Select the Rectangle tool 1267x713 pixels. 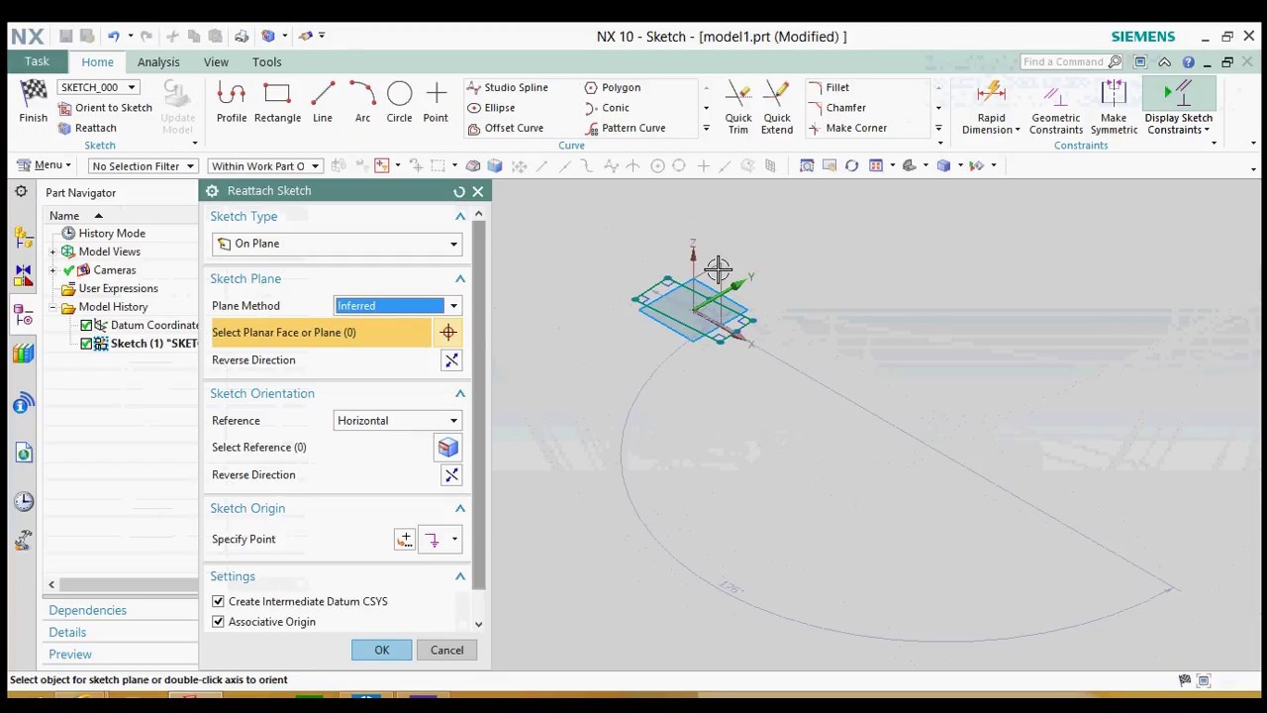tap(277, 103)
